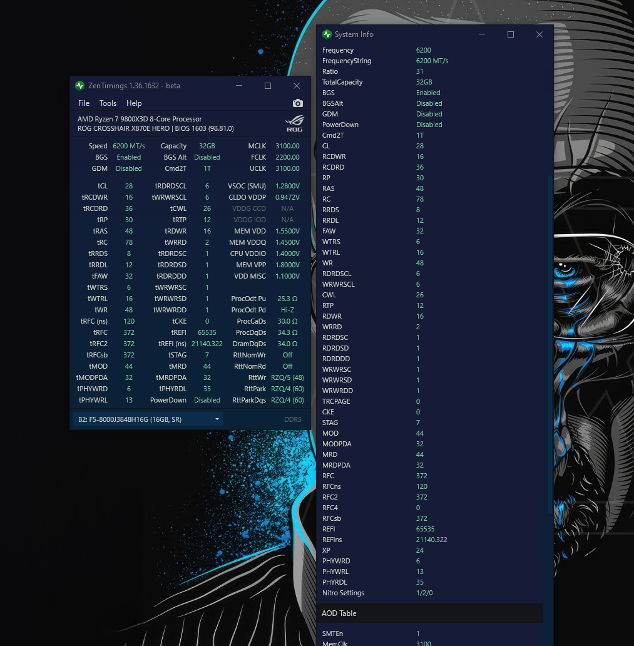Click the PowerDown value Disabled in ZenTimings
634x646 pixels.
click(207, 400)
